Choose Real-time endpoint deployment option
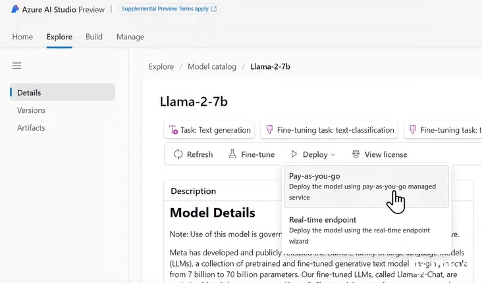 (x=366, y=230)
